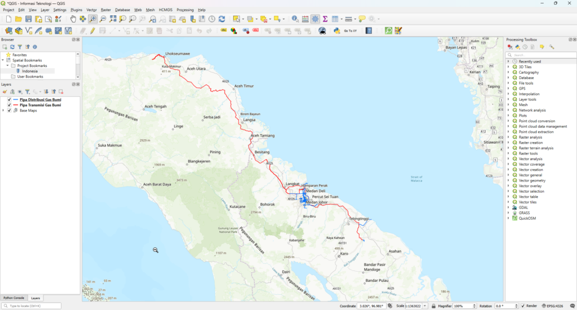Collapse the Spatial Bookmarks tree node
Viewport: 577px width, 310px height.
(3, 60)
